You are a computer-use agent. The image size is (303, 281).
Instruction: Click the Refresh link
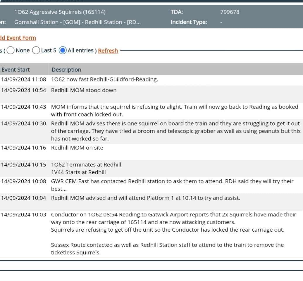point(108,51)
